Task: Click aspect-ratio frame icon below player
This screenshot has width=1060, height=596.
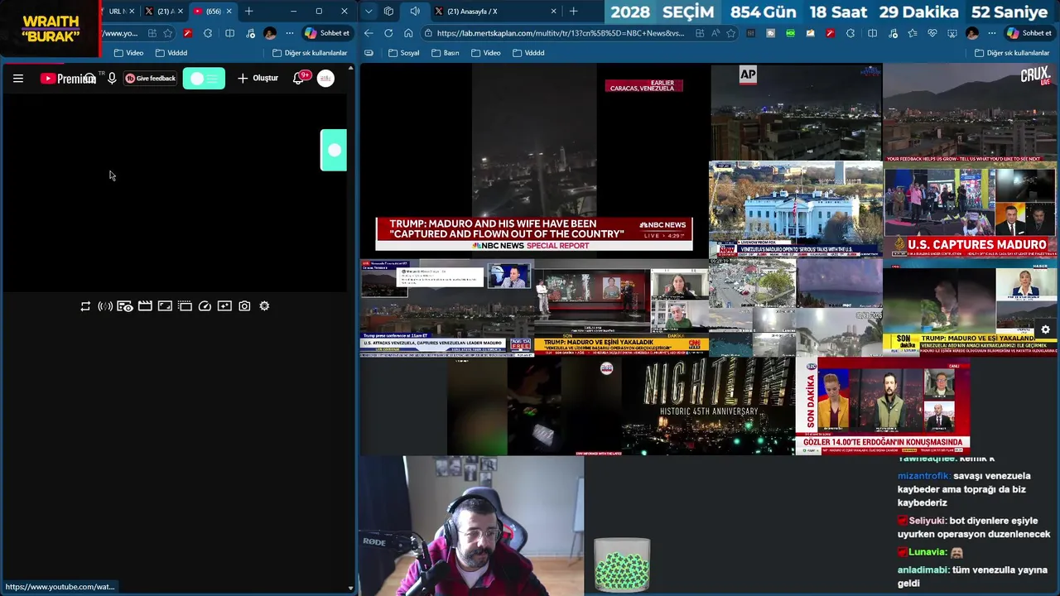Action: (x=165, y=306)
